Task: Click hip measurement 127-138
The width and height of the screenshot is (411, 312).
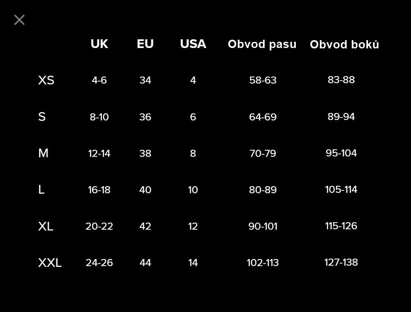Action: click(341, 262)
